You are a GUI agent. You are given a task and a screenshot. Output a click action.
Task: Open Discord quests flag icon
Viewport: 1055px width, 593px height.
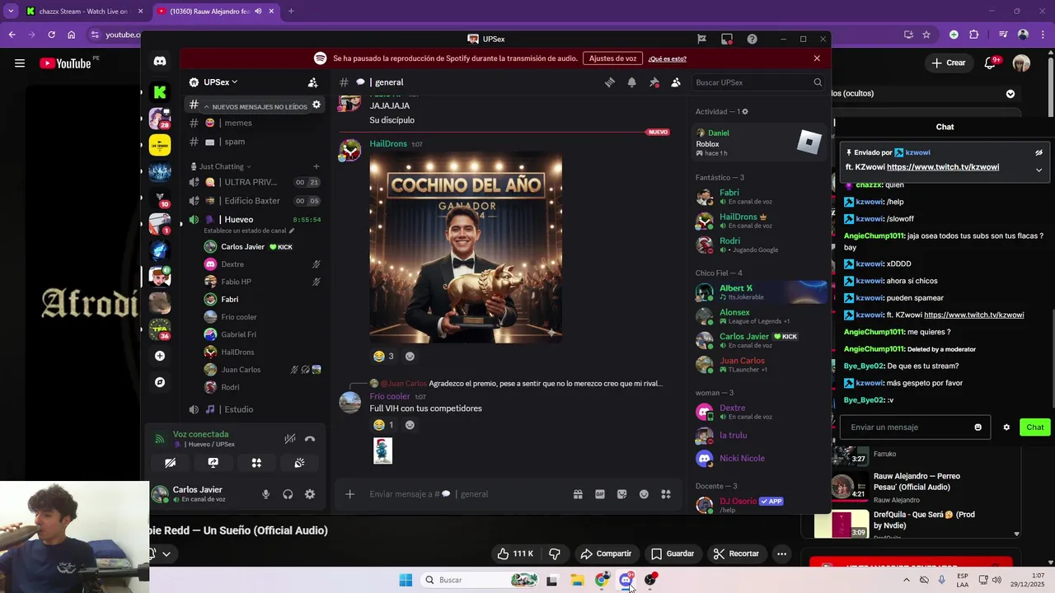[701, 39]
